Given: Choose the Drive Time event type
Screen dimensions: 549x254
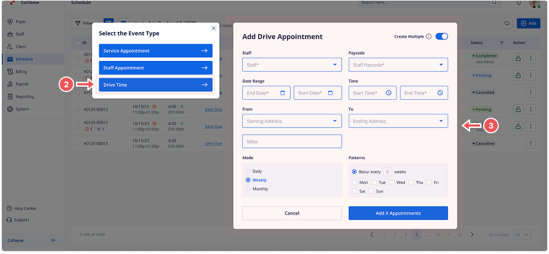Looking at the screenshot, I should [x=155, y=85].
